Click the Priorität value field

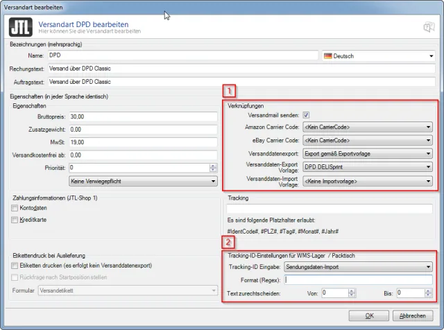coord(139,168)
